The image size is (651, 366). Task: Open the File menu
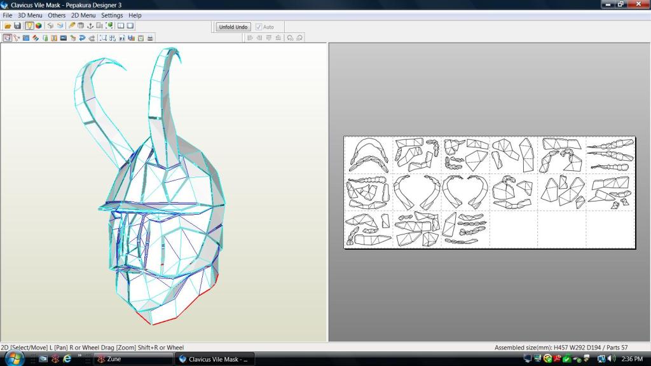[8, 15]
